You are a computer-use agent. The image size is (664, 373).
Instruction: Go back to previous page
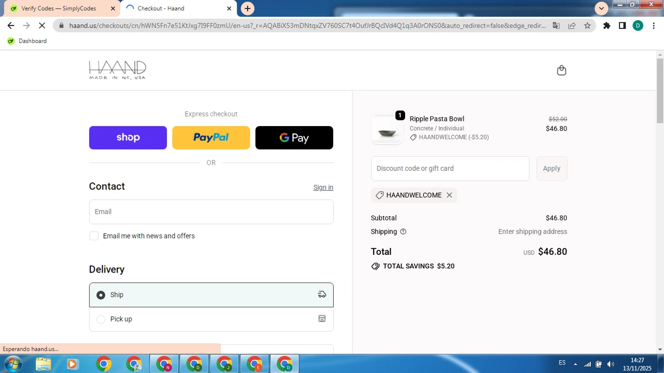[11, 26]
